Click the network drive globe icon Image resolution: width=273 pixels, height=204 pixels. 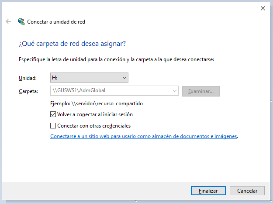point(21,21)
